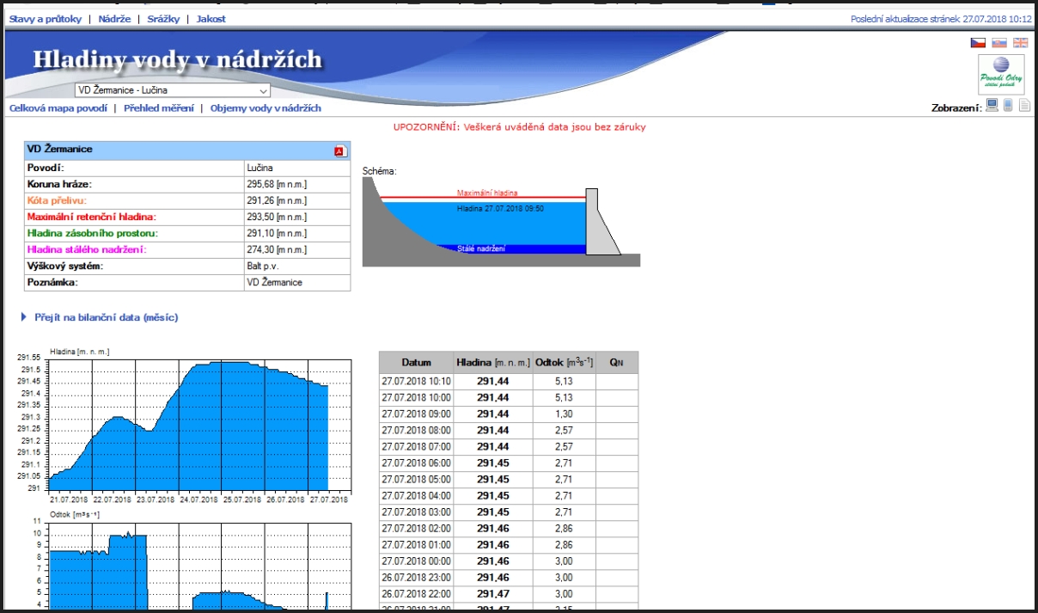This screenshot has width=1038, height=613.
Task: Click the reservoir Schéma diagram
Action: (x=501, y=219)
